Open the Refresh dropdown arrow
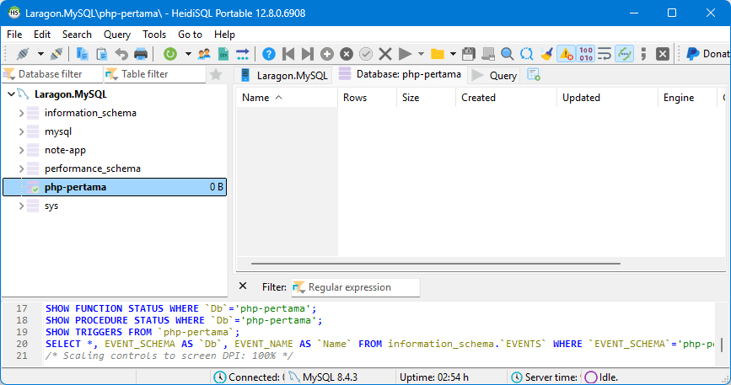Viewport: 731px width, 385px height. (x=188, y=54)
